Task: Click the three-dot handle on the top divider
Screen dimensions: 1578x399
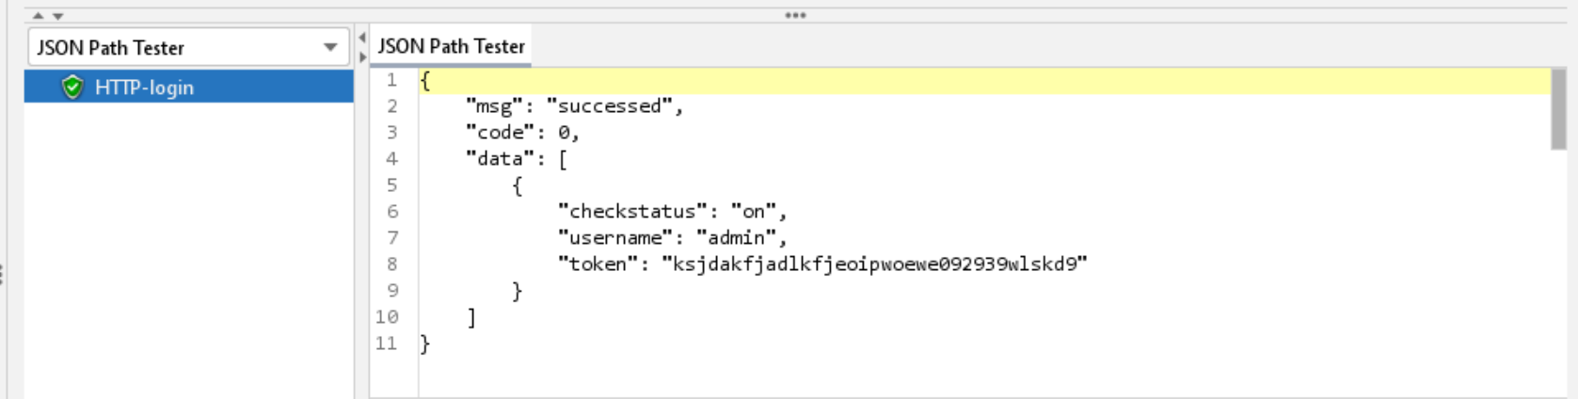Action: coord(795,15)
